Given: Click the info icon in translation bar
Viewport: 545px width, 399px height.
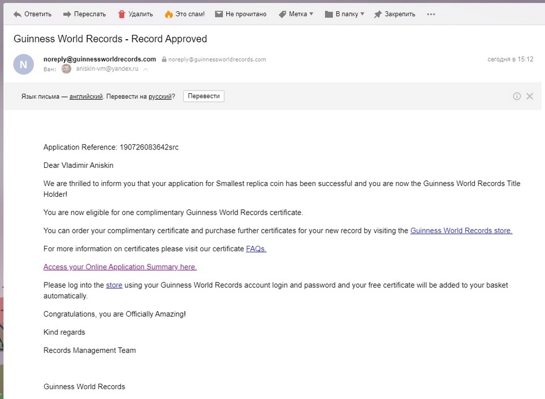Looking at the screenshot, I should (x=517, y=96).
